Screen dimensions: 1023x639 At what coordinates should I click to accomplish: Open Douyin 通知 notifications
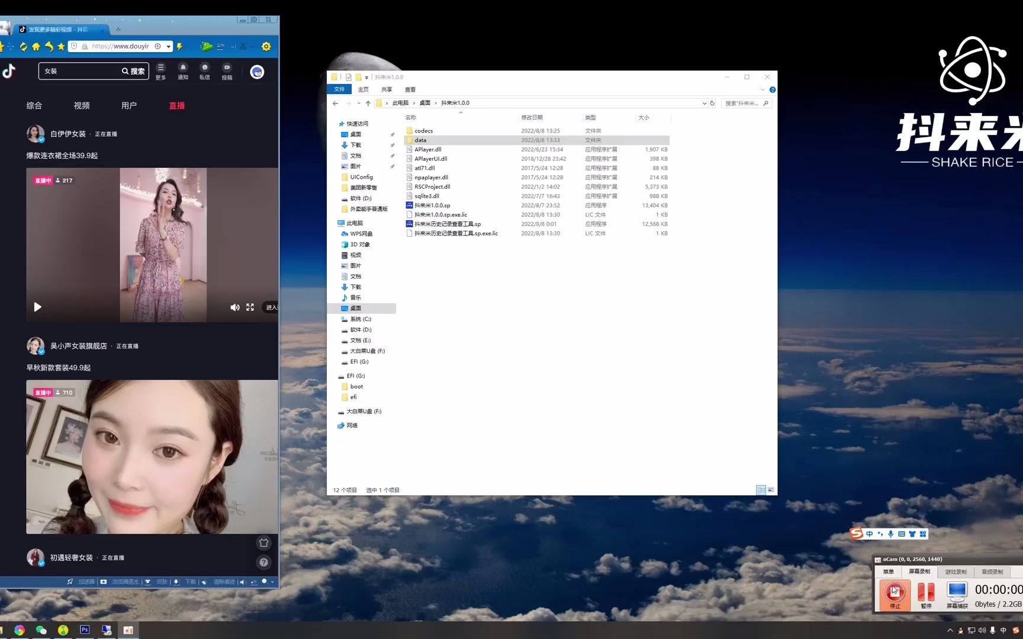click(x=183, y=71)
